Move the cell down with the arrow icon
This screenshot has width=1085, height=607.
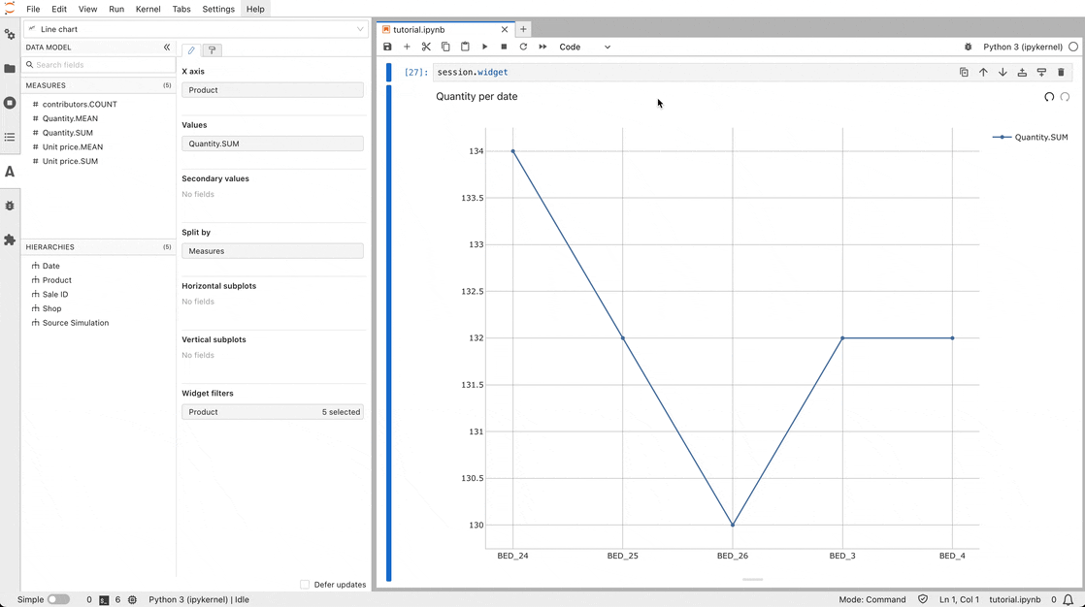tap(1003, 72)
